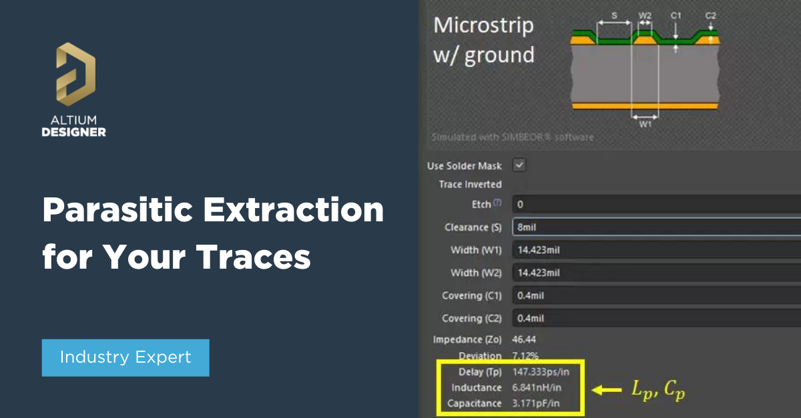Click the W1 dimension label below the trace

point(645,123)
